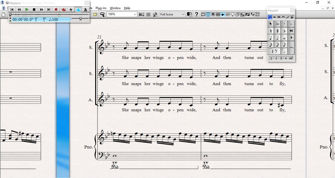Click the red record button

click(56, 9)
